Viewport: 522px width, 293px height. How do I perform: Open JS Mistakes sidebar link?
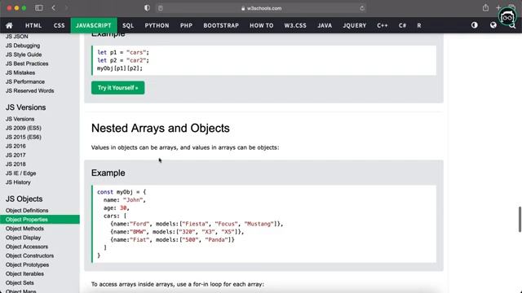(x=20, y=72)
